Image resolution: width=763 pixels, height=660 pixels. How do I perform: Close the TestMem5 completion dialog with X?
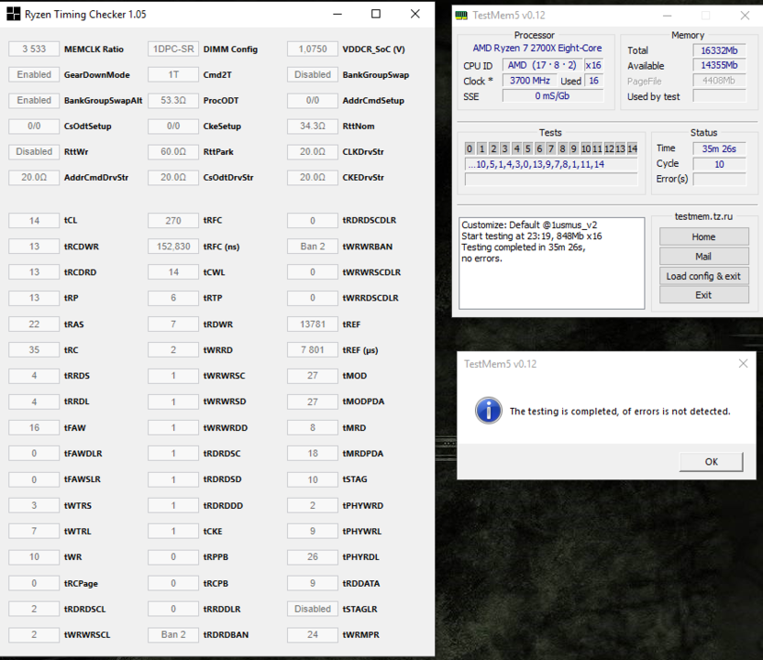pyautogui.click(x=743, y=363)
